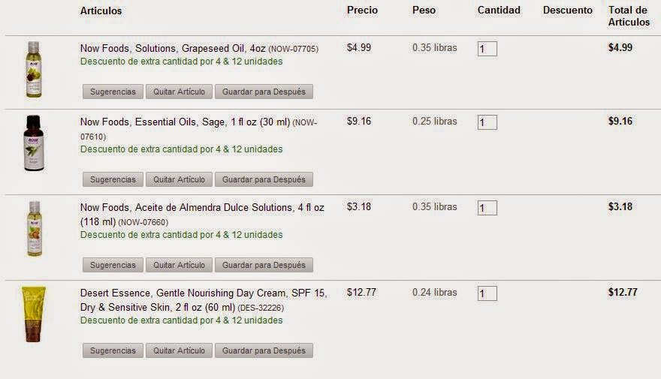Click the Almendra Dulce quantity input
The height and width of the screenshot is (379, 661).
(x=487, y=208)
